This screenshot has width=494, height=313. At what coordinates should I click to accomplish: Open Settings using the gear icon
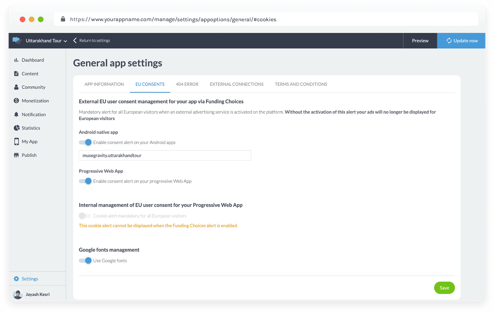16,279
